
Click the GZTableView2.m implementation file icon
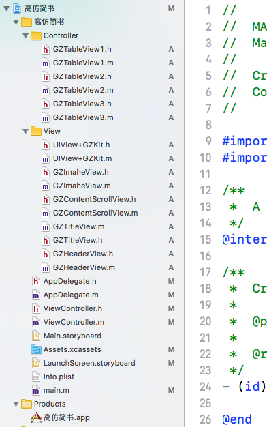tap(46, 90)
